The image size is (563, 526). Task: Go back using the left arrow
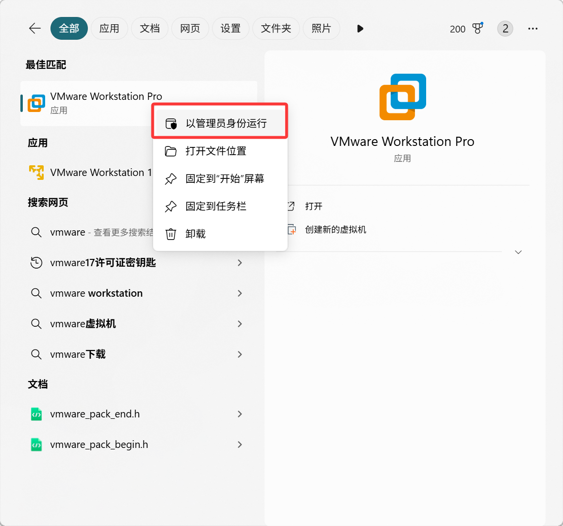coord(35,28)
